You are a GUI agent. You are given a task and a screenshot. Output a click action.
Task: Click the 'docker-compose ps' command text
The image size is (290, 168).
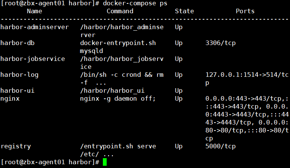click(135, 3)
